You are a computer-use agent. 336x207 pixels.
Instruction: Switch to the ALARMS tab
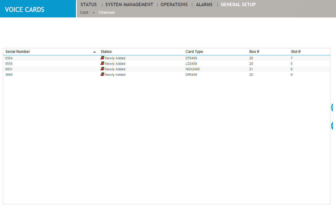(x=204, y=4)
